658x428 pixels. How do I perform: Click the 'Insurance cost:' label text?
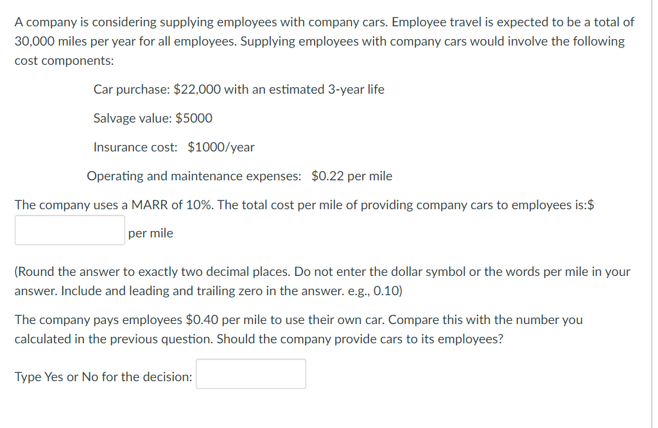(135, 148)
